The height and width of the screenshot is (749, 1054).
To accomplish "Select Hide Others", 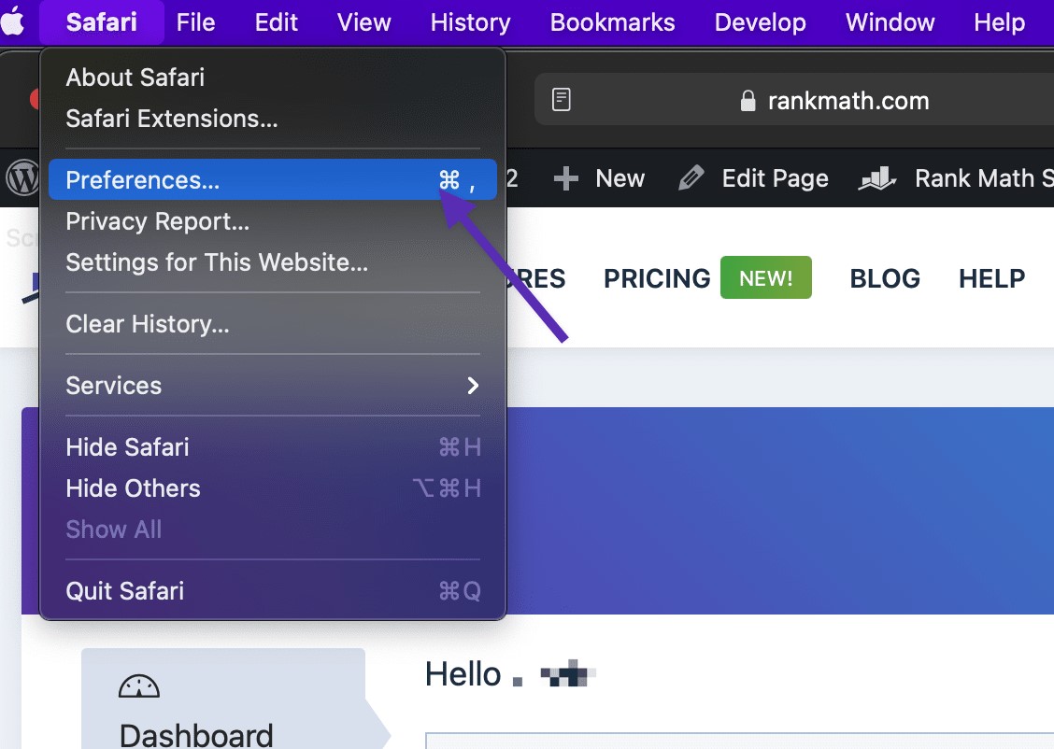I will (x=273, y=488).
